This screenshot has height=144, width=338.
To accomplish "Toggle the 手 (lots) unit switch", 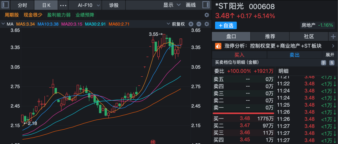I will [x=324, y=63].
